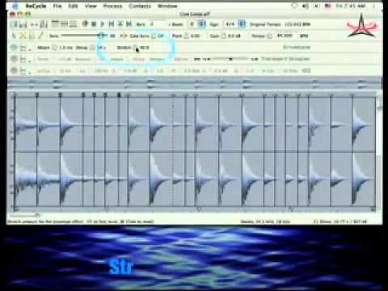
Task: Click the Gain knob
Action: 223,36
